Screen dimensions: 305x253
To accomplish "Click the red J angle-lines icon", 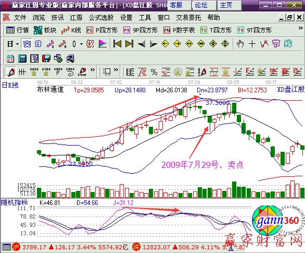I will pos(238,72).
